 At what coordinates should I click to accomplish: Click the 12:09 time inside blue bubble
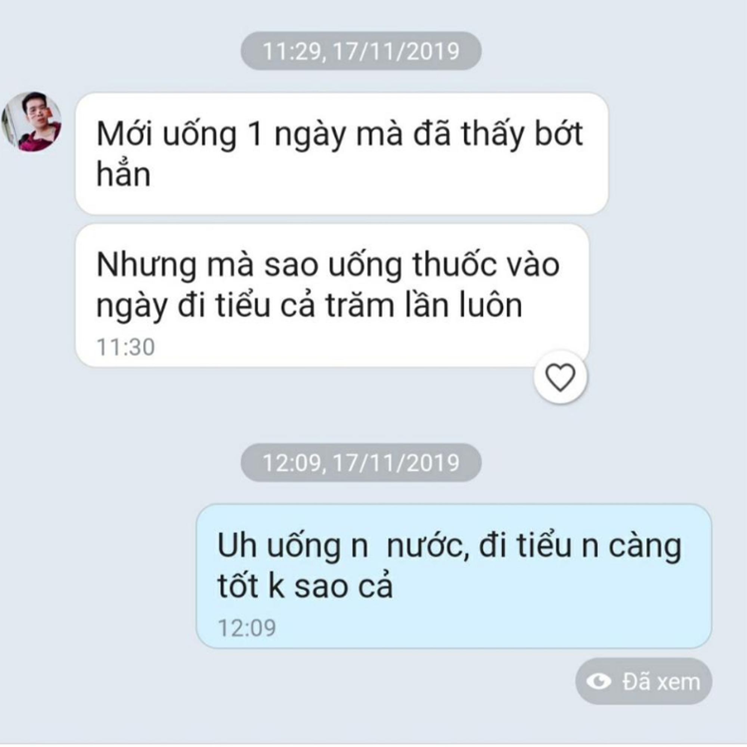247,627
